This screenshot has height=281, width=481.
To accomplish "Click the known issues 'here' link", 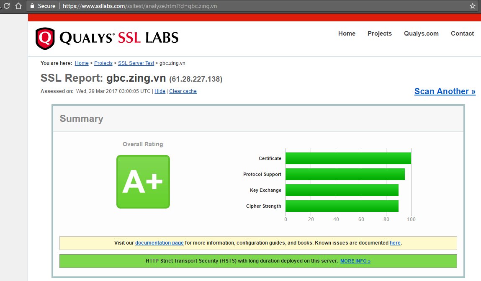I will (x=395, y=243).
